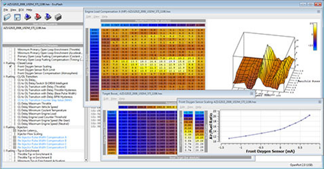Click the second blue ECU toolbar icon
324x169 pixels.
[x=48, y=17]
